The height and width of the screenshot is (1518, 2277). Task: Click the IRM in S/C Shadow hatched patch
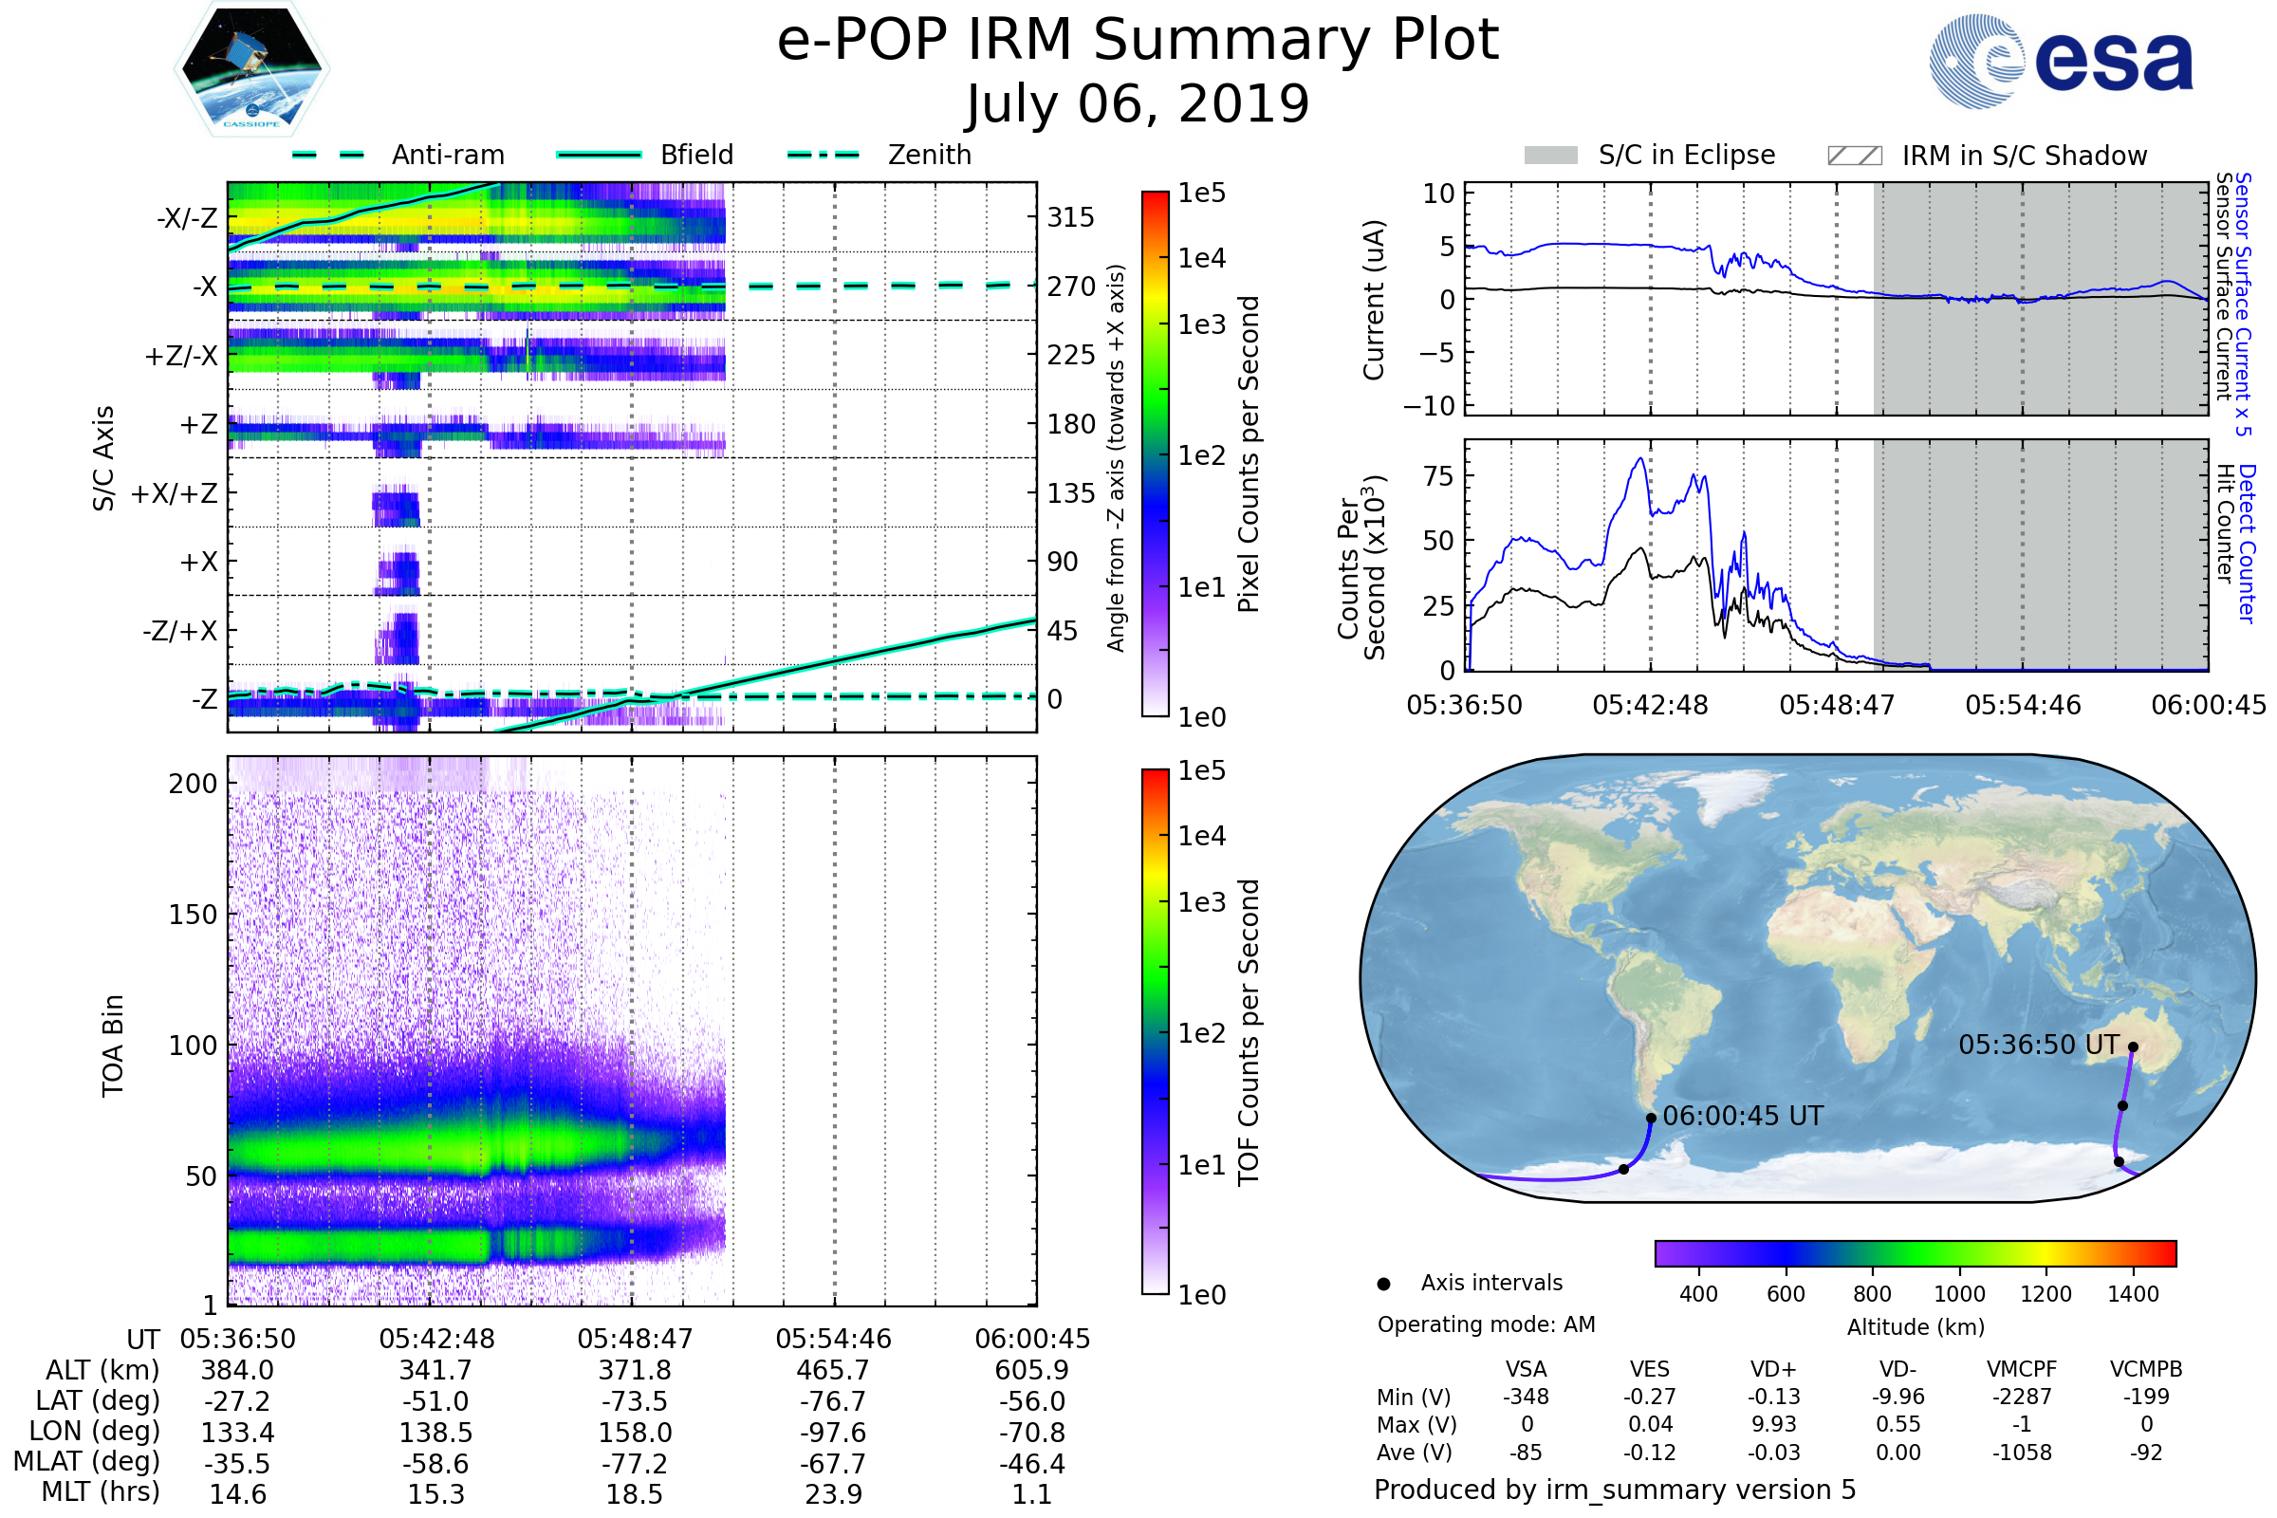pyautogui.click(x=1854, y=156)
